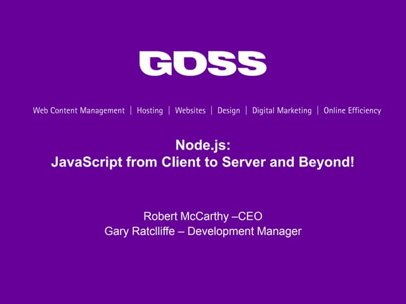Choose the Online Efficiency label
The width and height of the screenshot is (406, 304).
point(352,110)
